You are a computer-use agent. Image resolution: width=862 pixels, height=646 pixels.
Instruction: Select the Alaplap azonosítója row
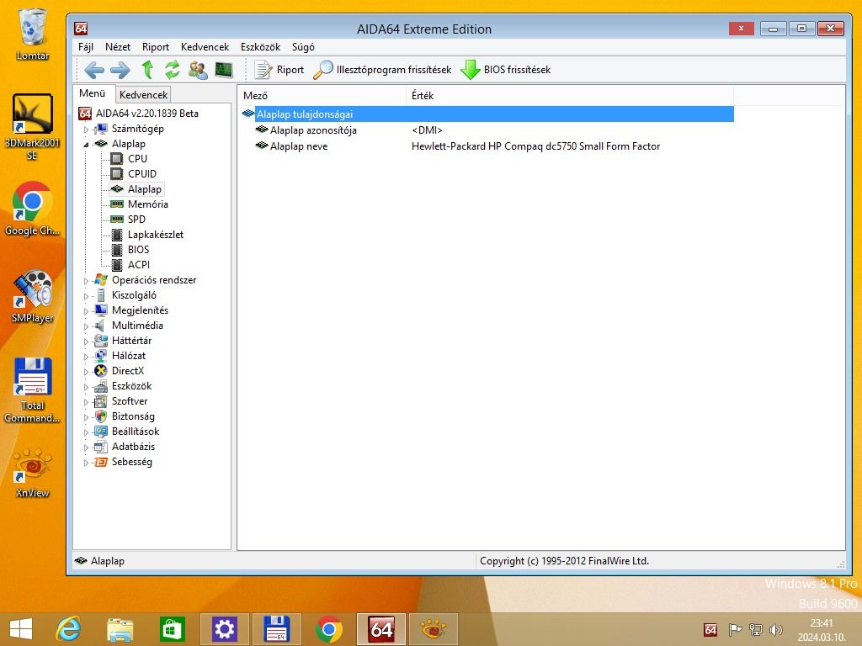[487, 130]
